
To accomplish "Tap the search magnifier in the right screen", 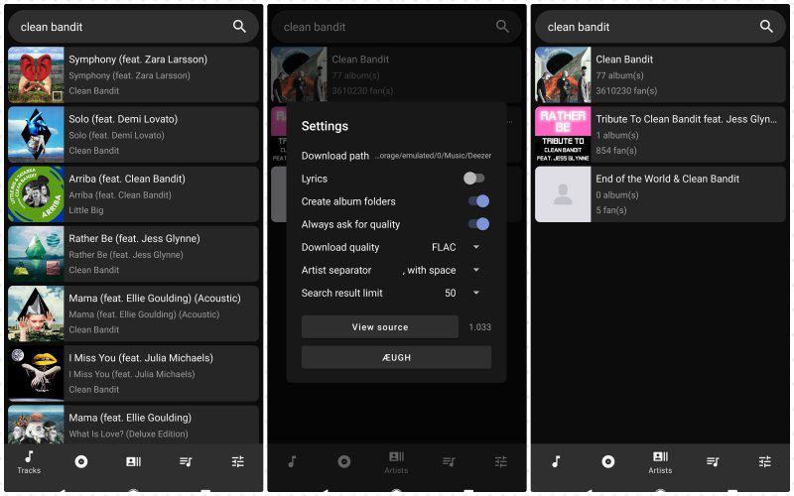I will point(766,27).
